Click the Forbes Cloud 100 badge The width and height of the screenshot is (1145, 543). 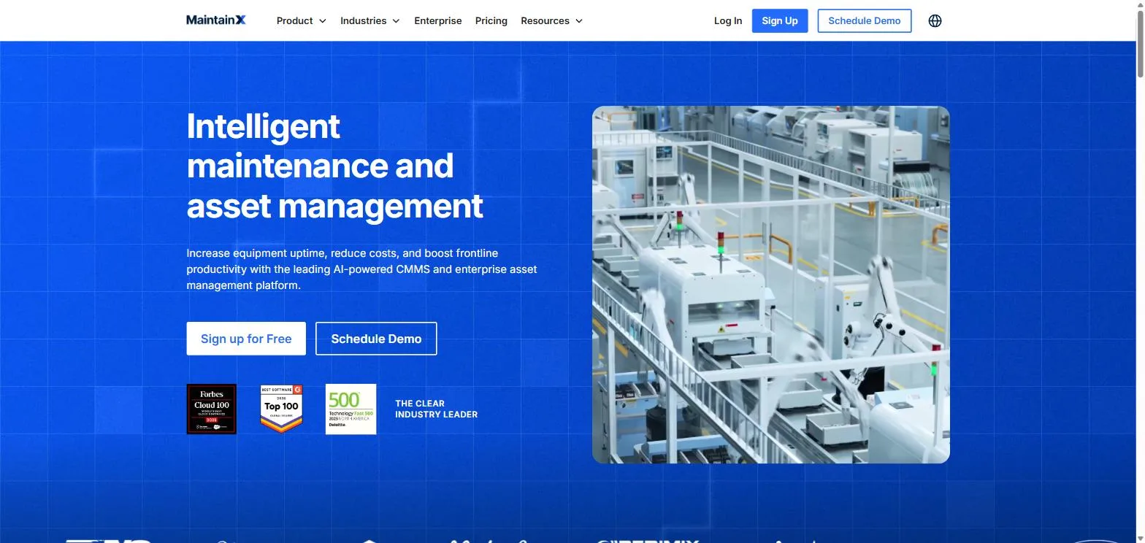[x=212, y=409]
